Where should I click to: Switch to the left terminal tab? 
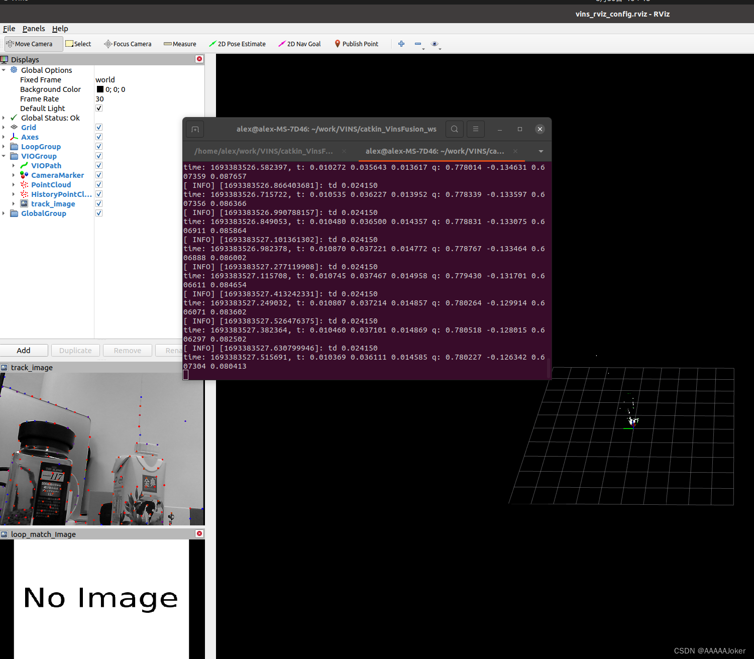(265, 151)
